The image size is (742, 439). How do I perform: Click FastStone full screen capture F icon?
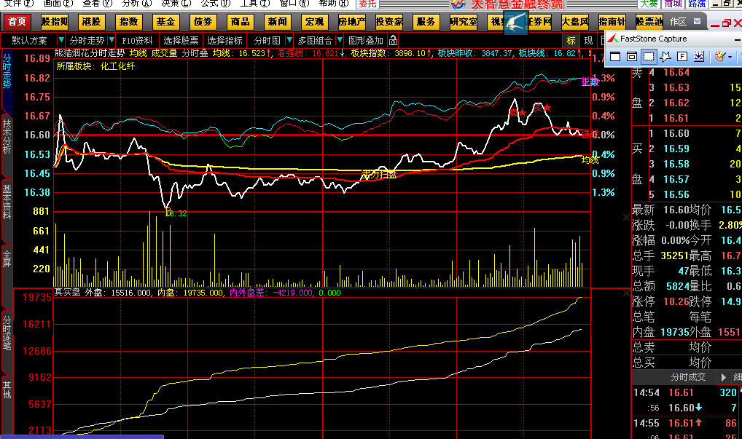[682, 57]
